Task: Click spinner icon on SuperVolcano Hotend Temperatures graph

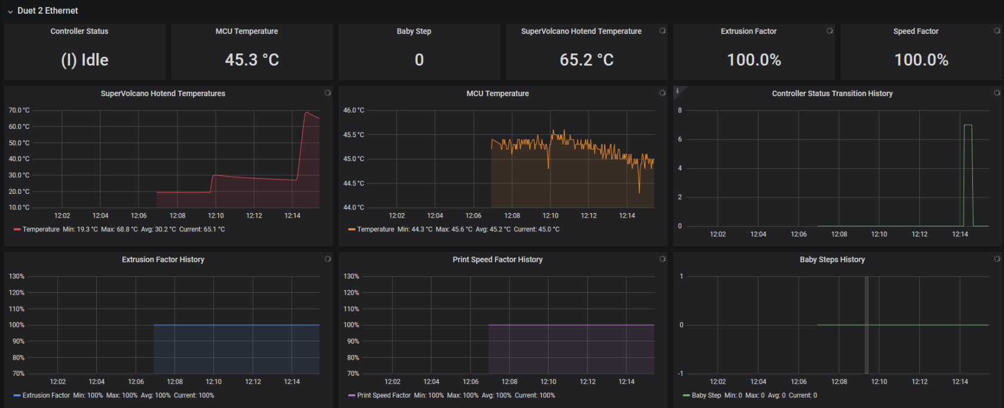Action: click(327, 93)
